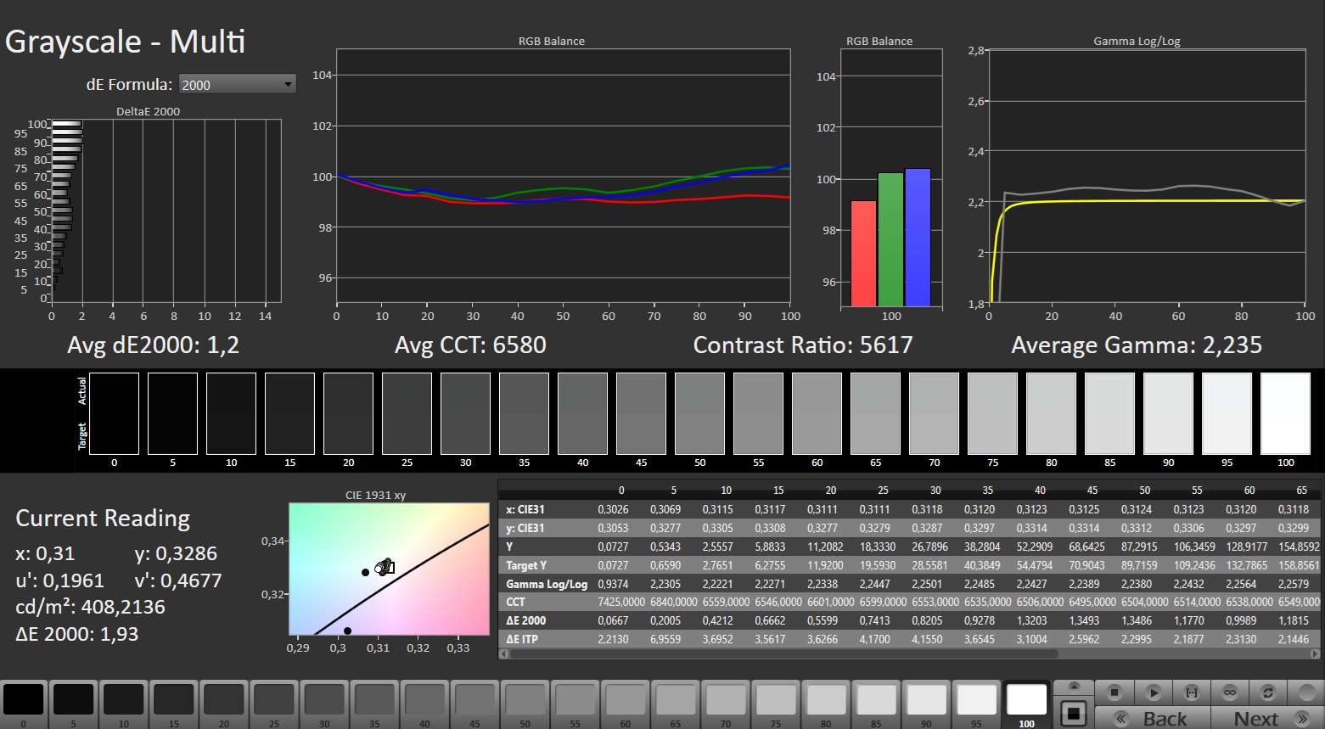Click the Actual/Target patch labeled 40

582,414
